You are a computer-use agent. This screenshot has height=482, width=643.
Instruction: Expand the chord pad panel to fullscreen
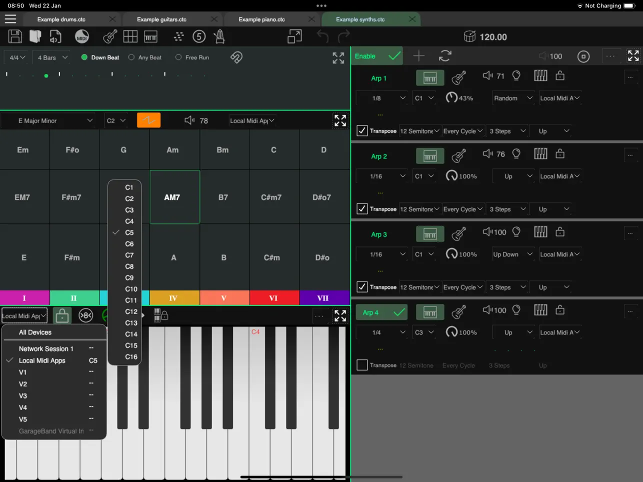pos(340,120)
